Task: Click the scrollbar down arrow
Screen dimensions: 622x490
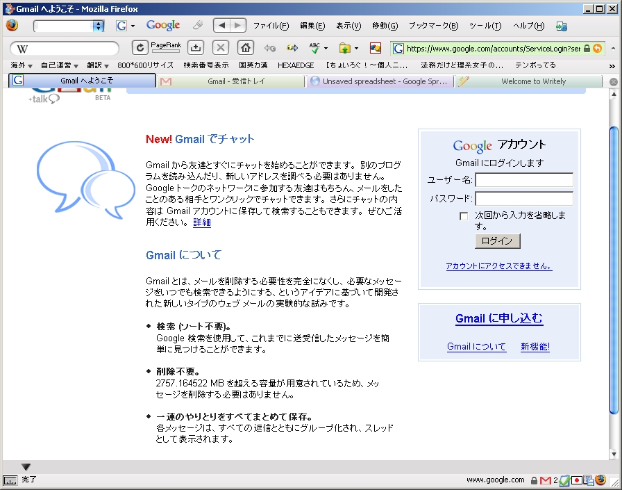Action: tap(614, 455)
